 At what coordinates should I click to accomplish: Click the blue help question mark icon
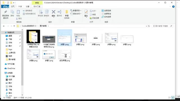pyautogui.click(x=173, y=7)
